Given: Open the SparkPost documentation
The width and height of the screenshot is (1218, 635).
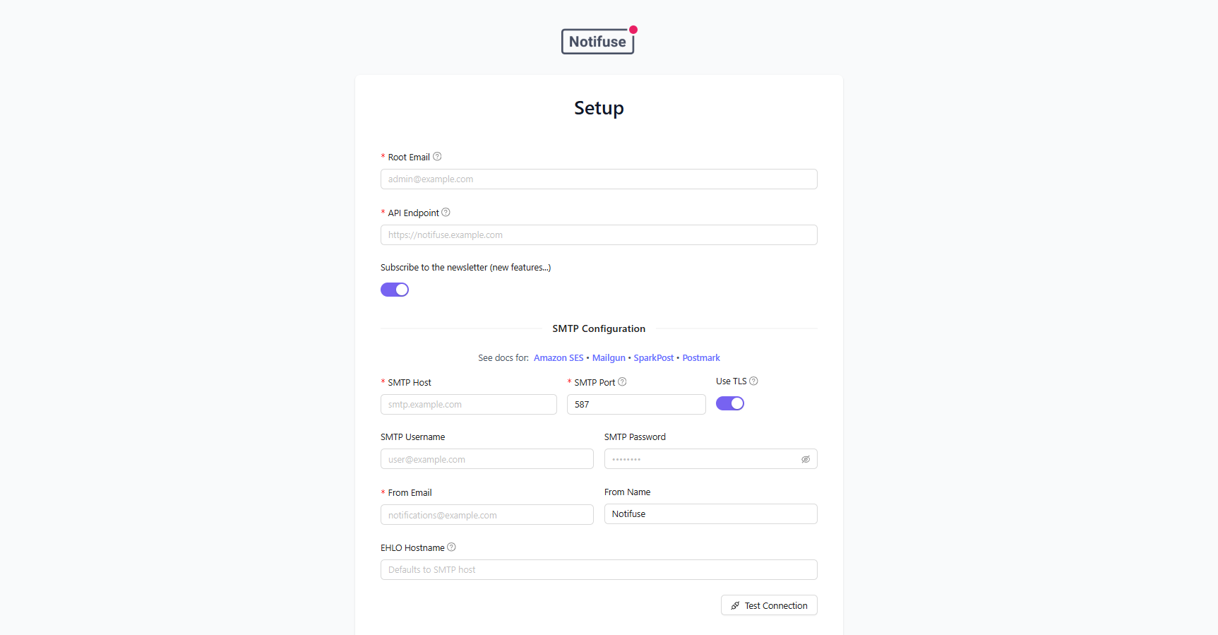Looking at the screenshot, I should (653, 357).
